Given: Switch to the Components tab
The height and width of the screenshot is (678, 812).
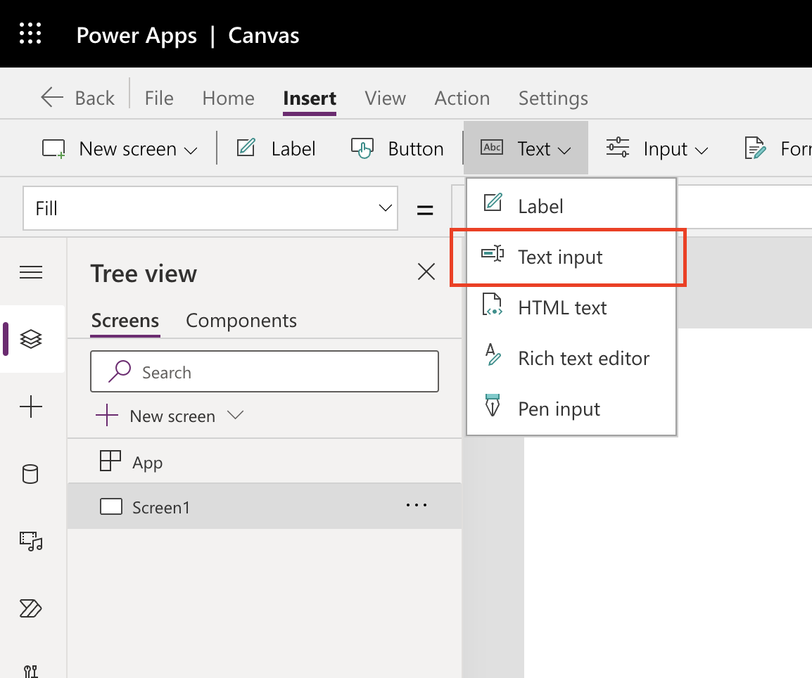Looking at the screenshot, I should tap(241, 320).
